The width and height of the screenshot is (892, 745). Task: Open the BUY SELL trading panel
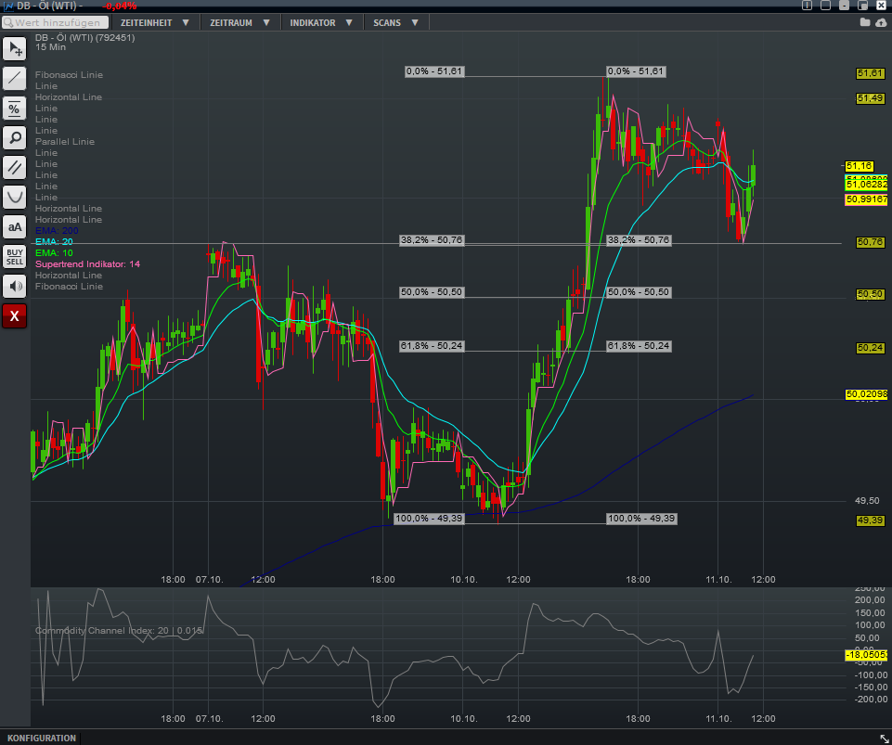click(14, 256)
